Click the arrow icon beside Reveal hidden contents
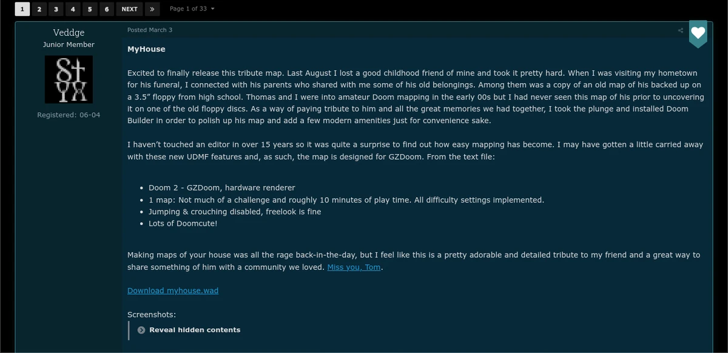The width and height of the screenshot is (728, 353). (141, 330)
